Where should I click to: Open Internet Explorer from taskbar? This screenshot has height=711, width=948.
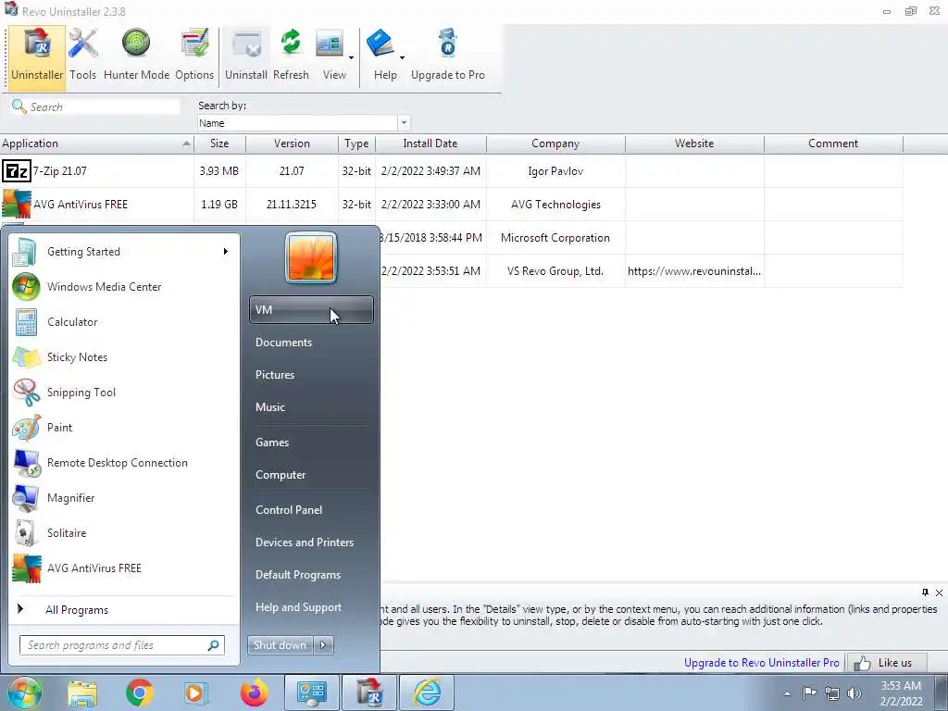(427, 692)
